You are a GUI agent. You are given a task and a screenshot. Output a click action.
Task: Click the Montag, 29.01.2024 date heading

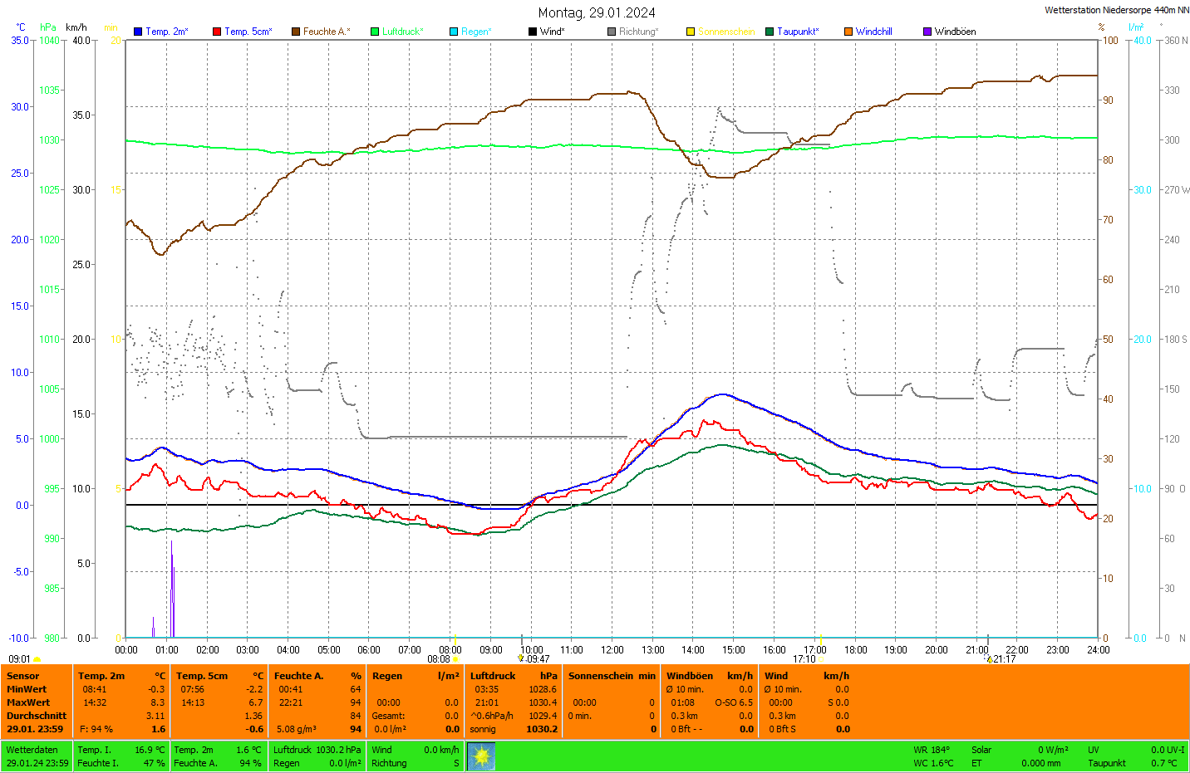(x=596, y=12)
